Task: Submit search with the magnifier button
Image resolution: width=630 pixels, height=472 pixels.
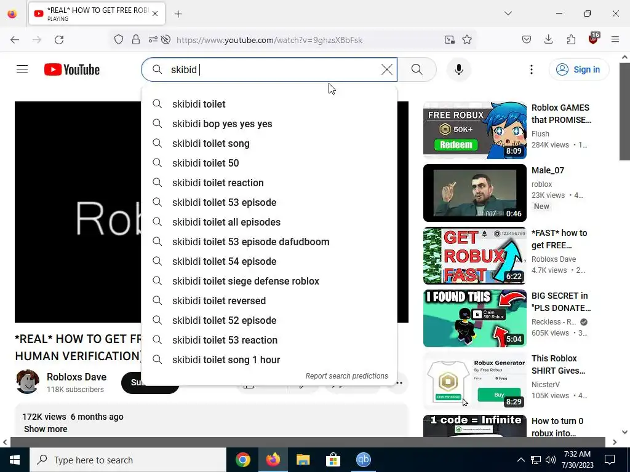Action: click(417, 69)
